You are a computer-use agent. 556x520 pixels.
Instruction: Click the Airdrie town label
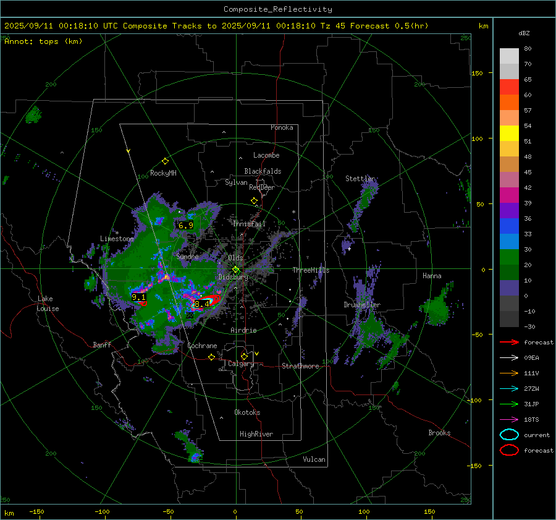243,330
